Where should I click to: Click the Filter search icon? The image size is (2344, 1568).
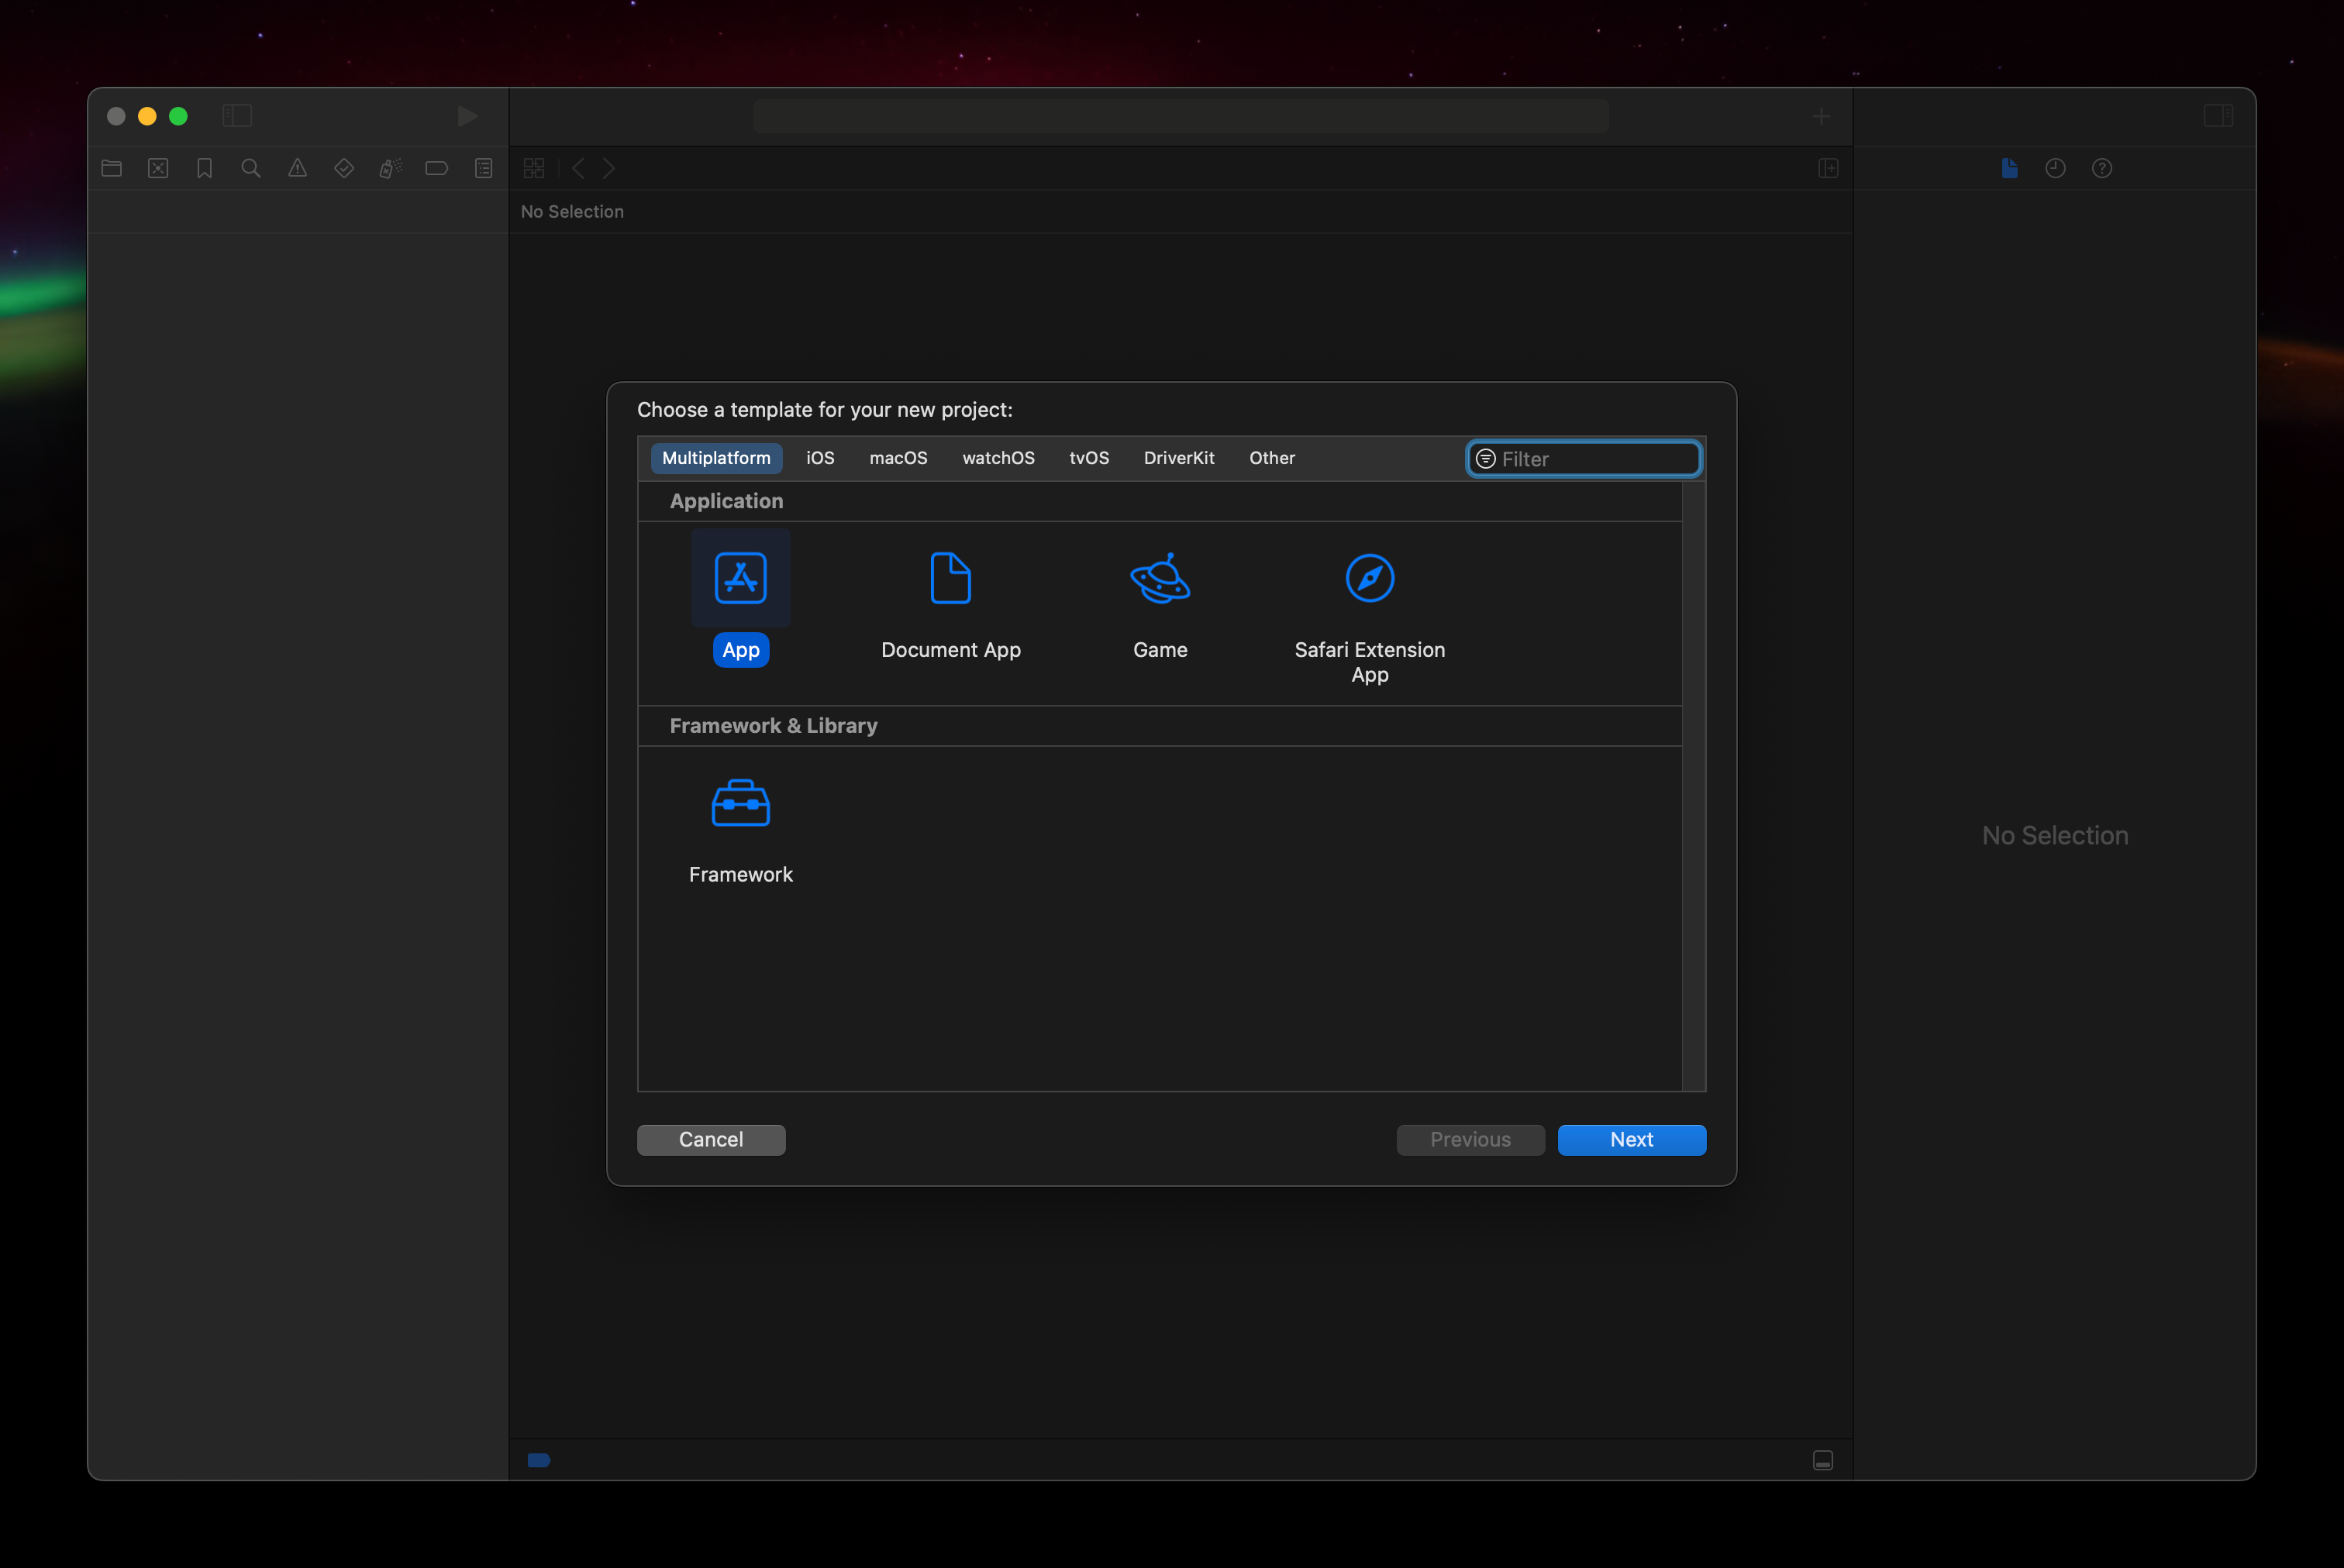(x=1486, y=459)
